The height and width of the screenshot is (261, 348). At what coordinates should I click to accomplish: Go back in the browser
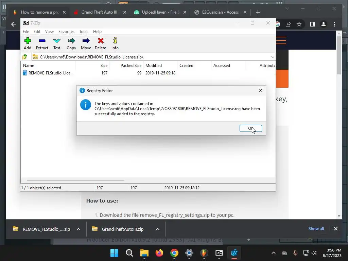[14, 24]
